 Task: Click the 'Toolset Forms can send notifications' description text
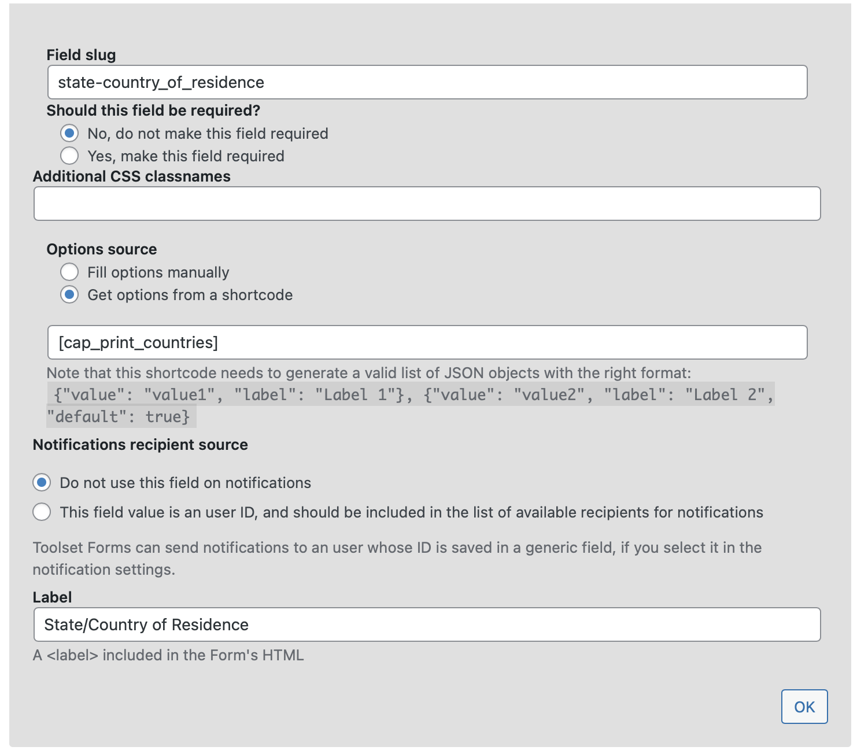point(397,559)
